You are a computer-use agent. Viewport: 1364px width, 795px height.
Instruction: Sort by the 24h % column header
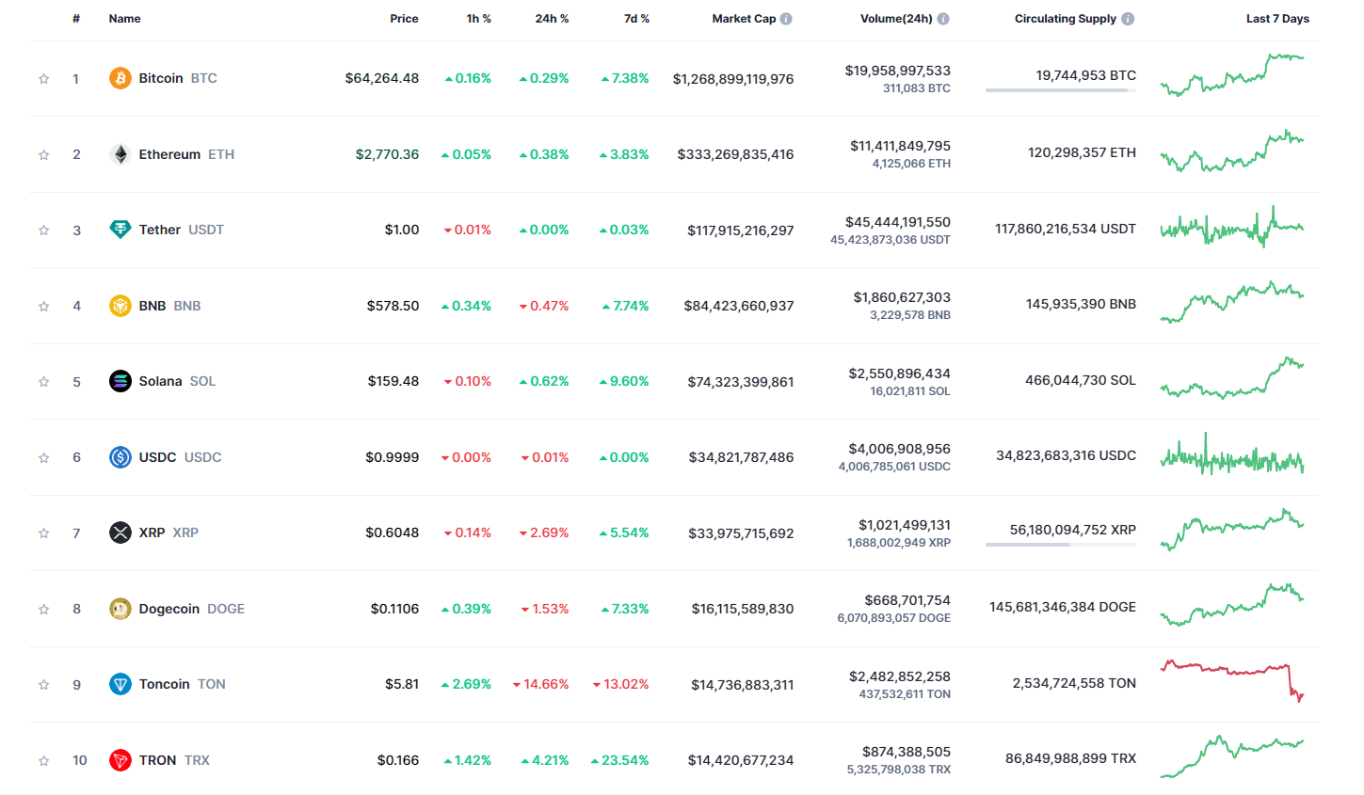coord(552,19)
